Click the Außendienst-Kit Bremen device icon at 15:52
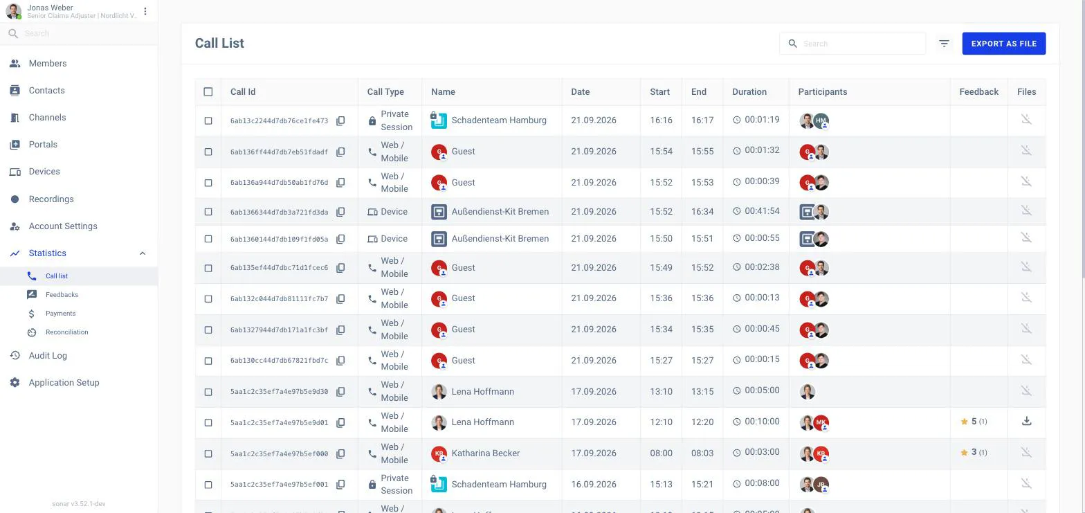 439,212
